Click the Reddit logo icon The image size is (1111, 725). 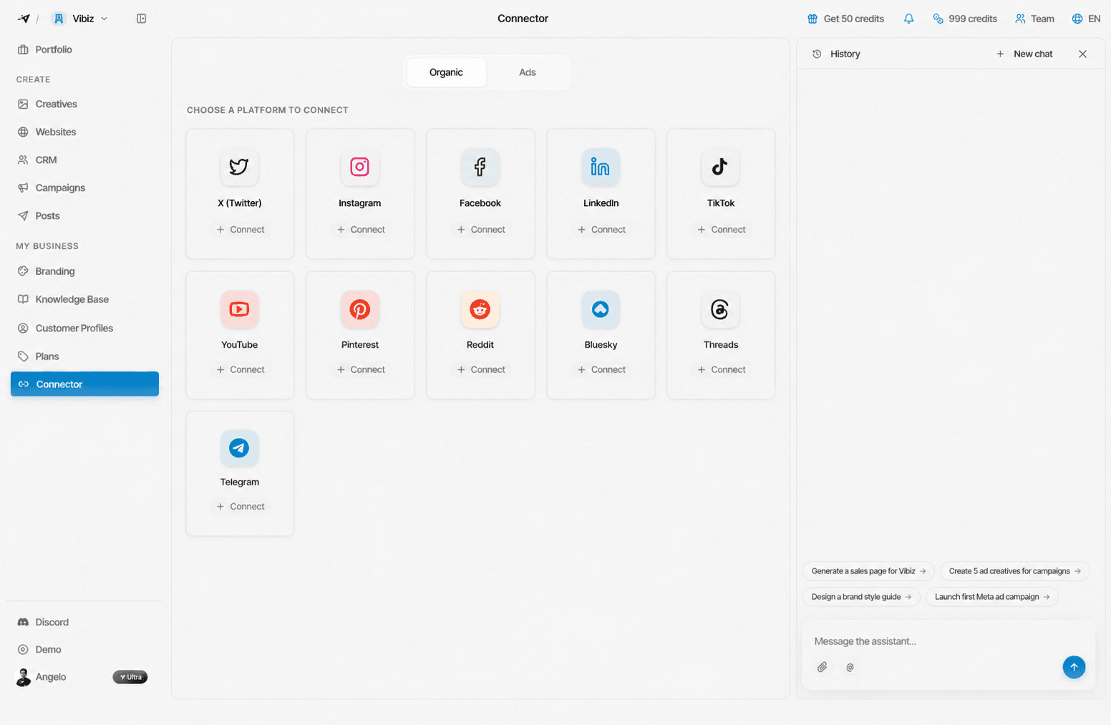coord(480,309)
